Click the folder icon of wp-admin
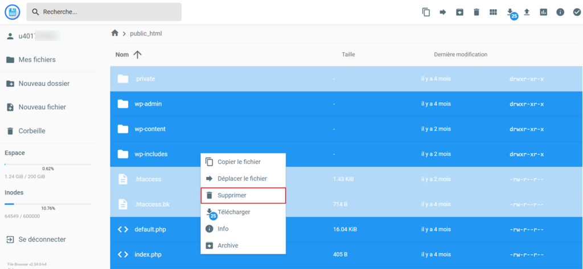This screenshot has width=583, height=269. click(123, 104)
